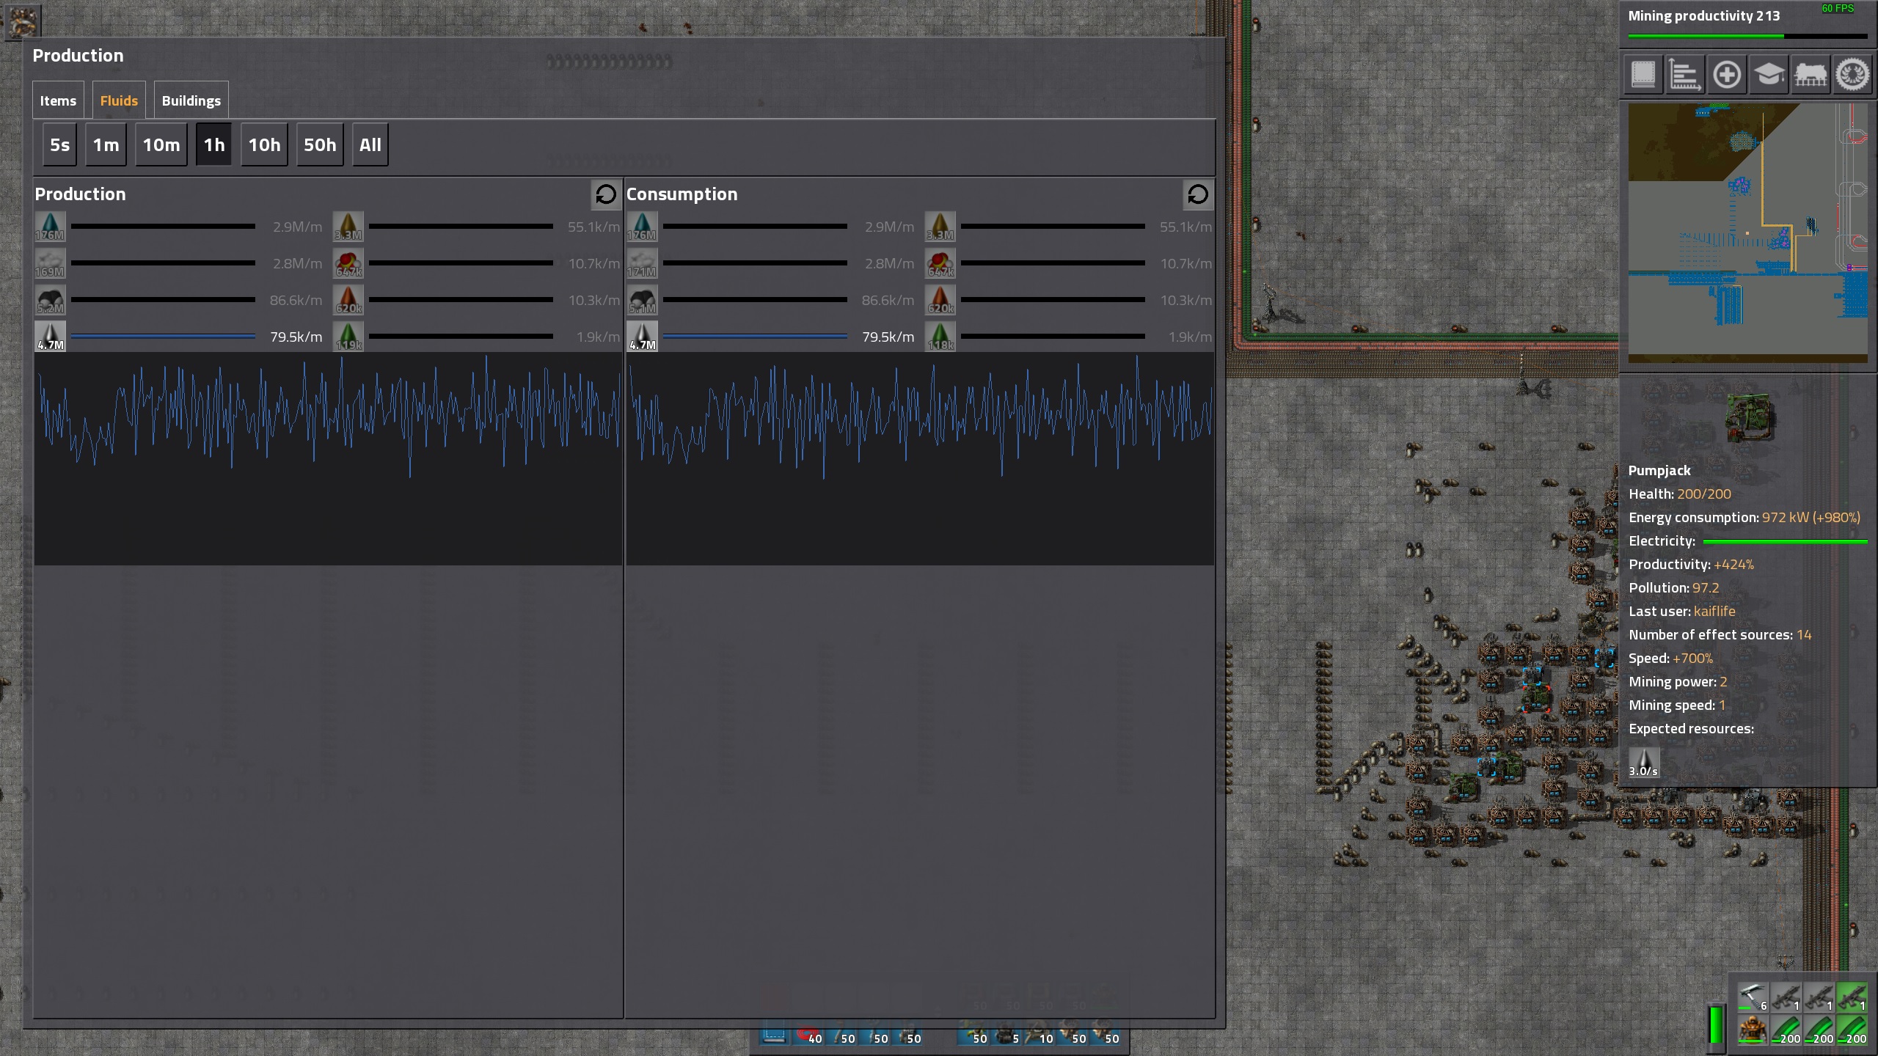Select crude oil in Production list

50,337
